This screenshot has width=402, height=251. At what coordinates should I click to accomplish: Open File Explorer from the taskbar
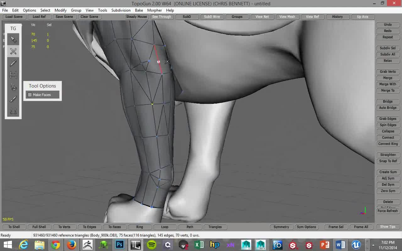coord(40,245)
